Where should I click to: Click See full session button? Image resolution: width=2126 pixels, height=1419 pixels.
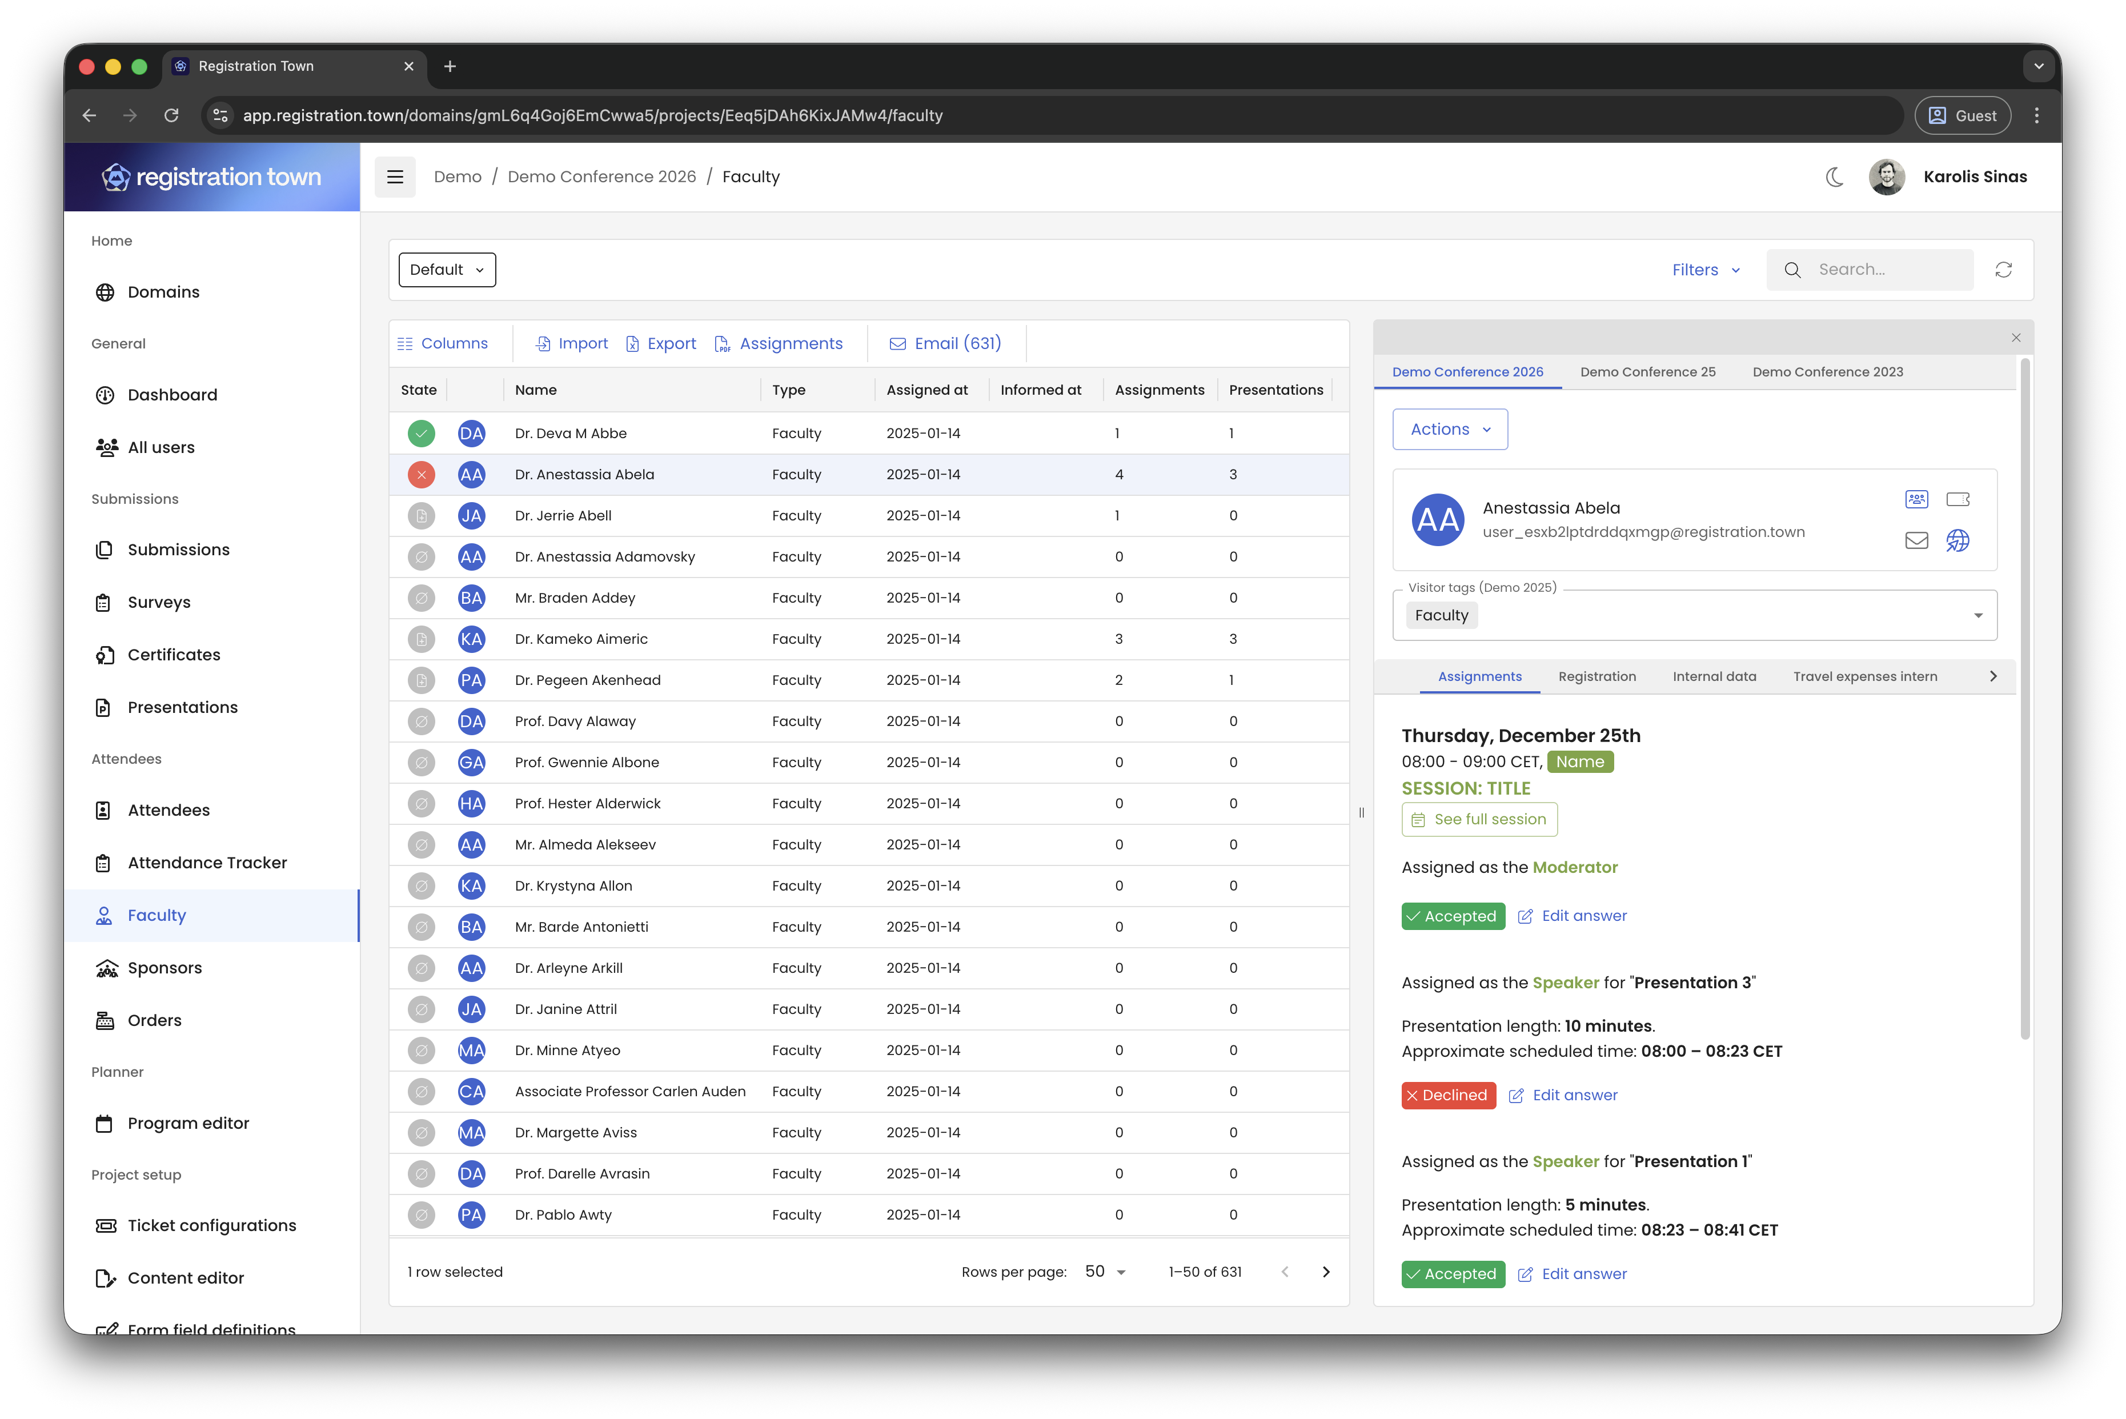point(1478,819)
